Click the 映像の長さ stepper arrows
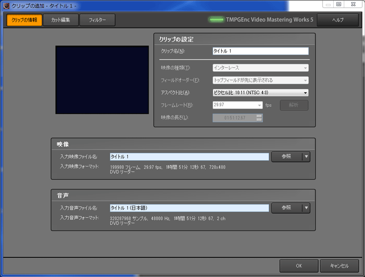 coord(259,117)
